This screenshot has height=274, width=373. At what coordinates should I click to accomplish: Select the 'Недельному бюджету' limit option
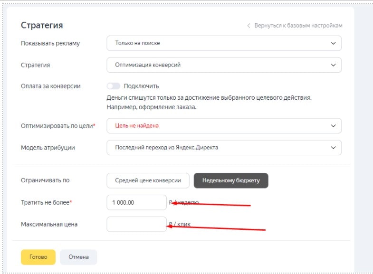click(x=231, y=180)
